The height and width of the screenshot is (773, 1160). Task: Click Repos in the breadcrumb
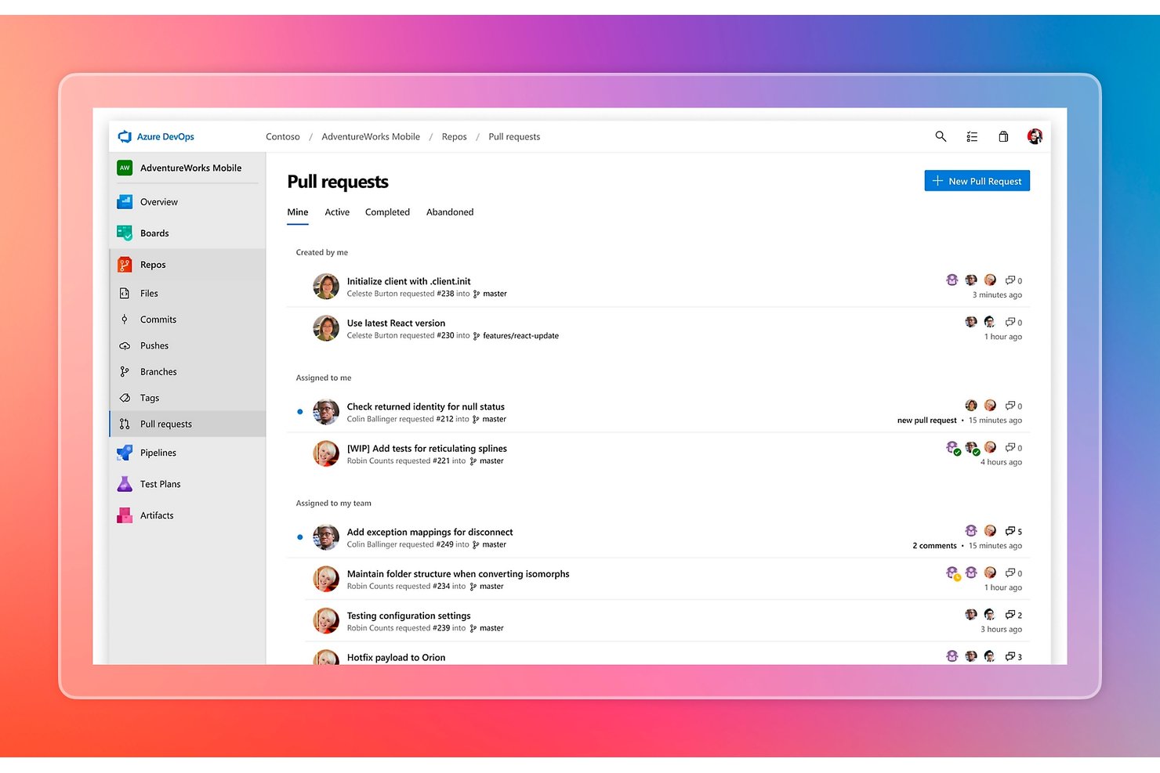point(454,136)
